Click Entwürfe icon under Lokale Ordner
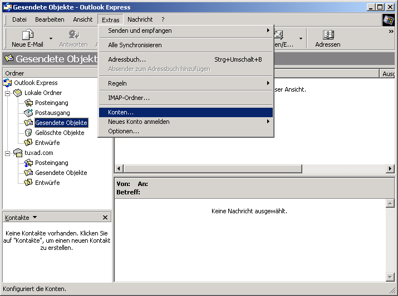398x296 pixels. point(28,143)
